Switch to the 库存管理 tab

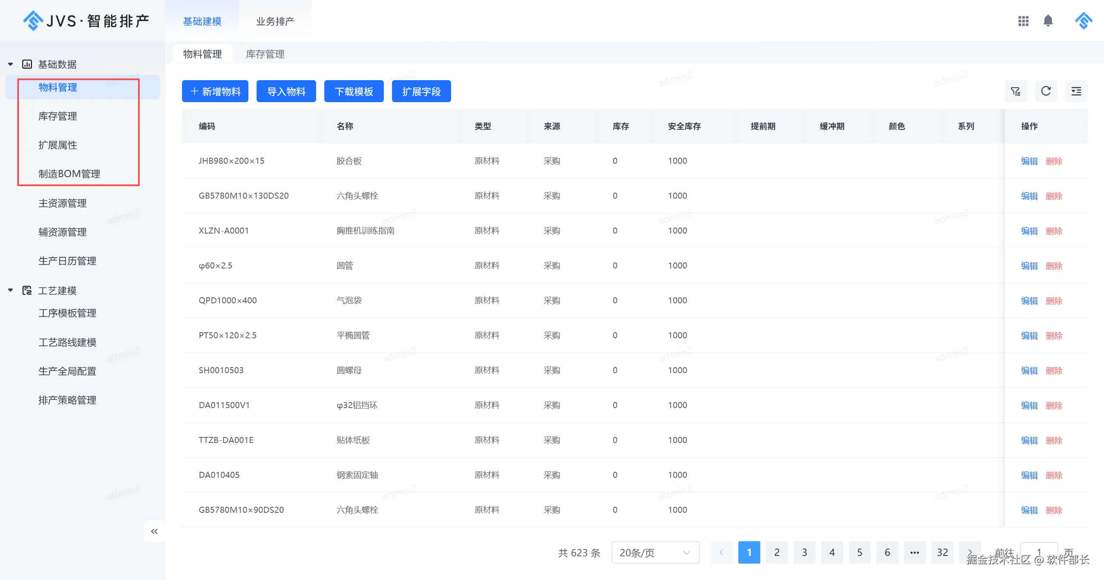pos(265,54)
